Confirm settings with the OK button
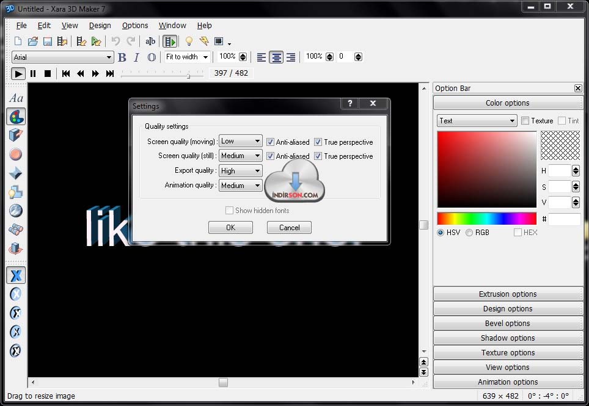 [230, 227]
